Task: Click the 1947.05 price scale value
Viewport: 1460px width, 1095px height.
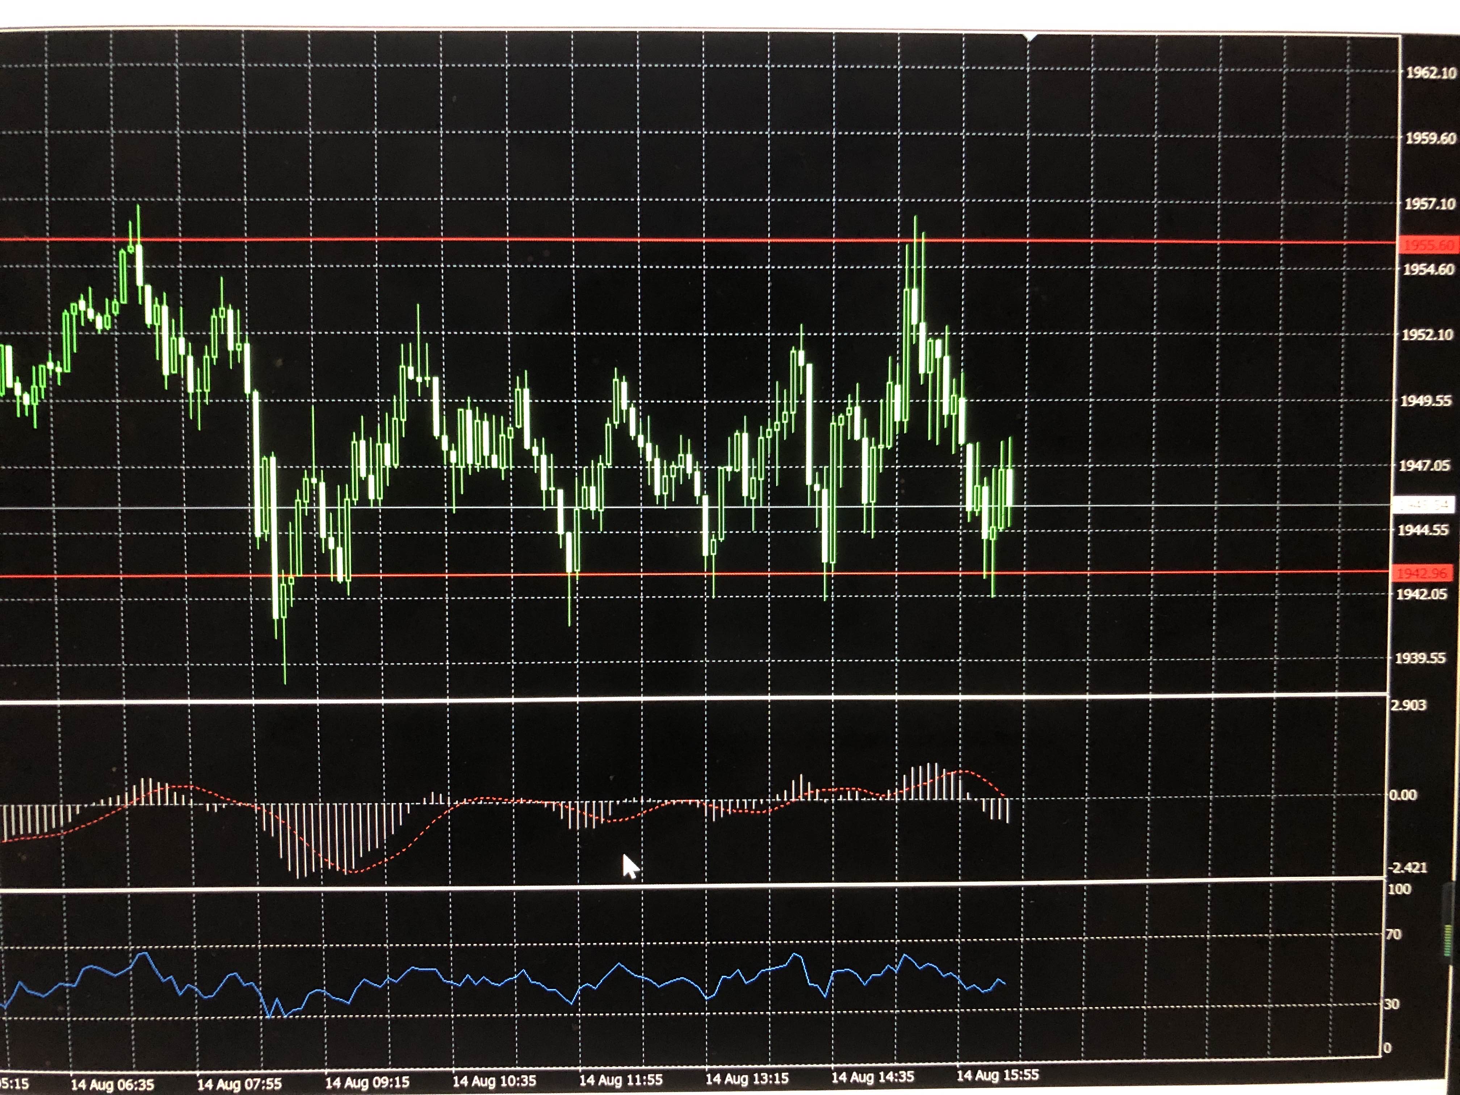Action: coord(1425,466)
